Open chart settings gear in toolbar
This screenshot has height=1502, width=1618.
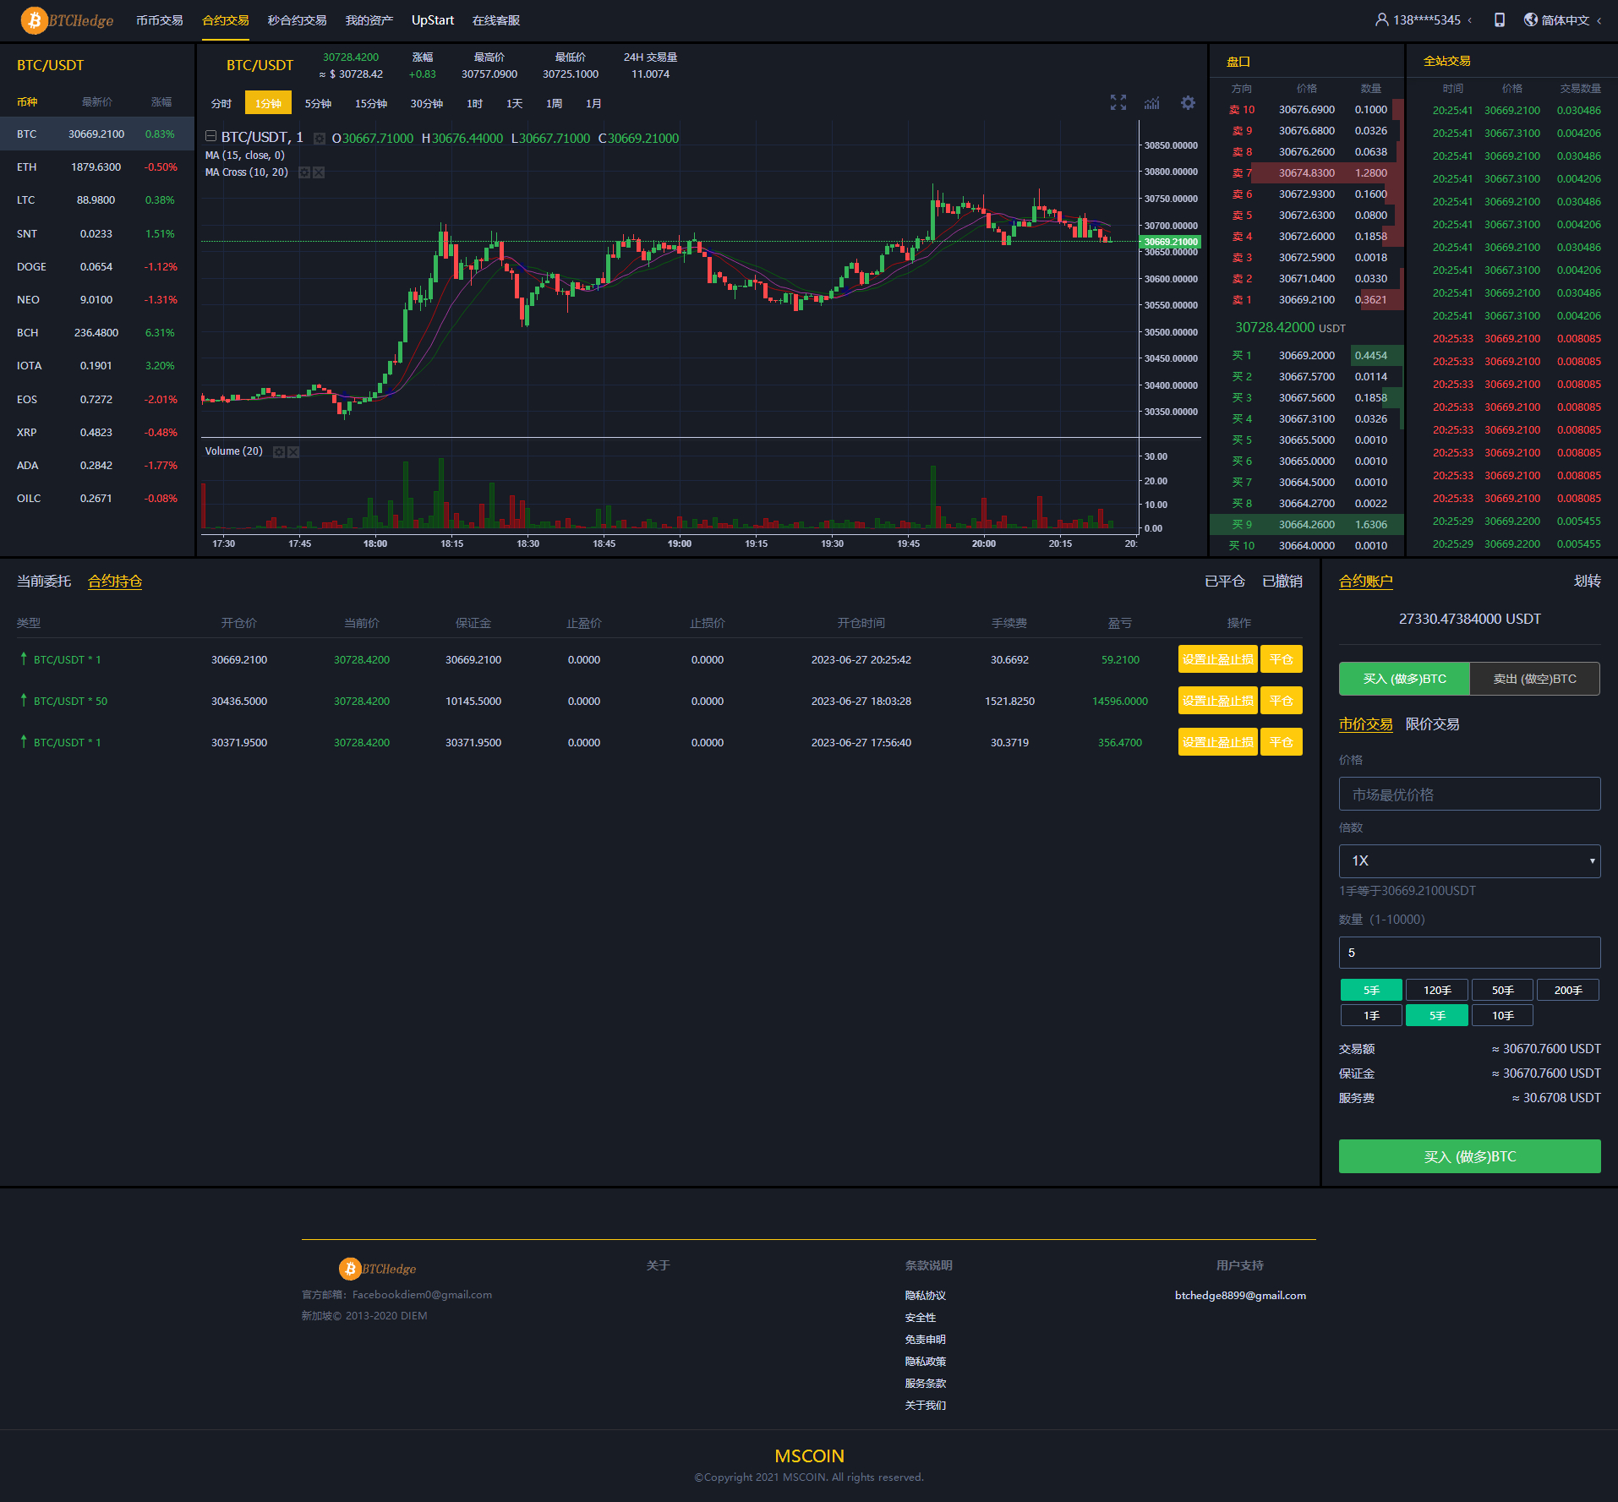[1188, 103]
